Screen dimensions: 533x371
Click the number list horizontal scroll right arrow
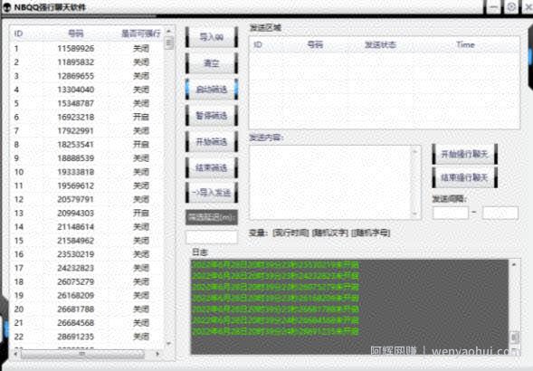pyautogui.click(x=157, y=354)
